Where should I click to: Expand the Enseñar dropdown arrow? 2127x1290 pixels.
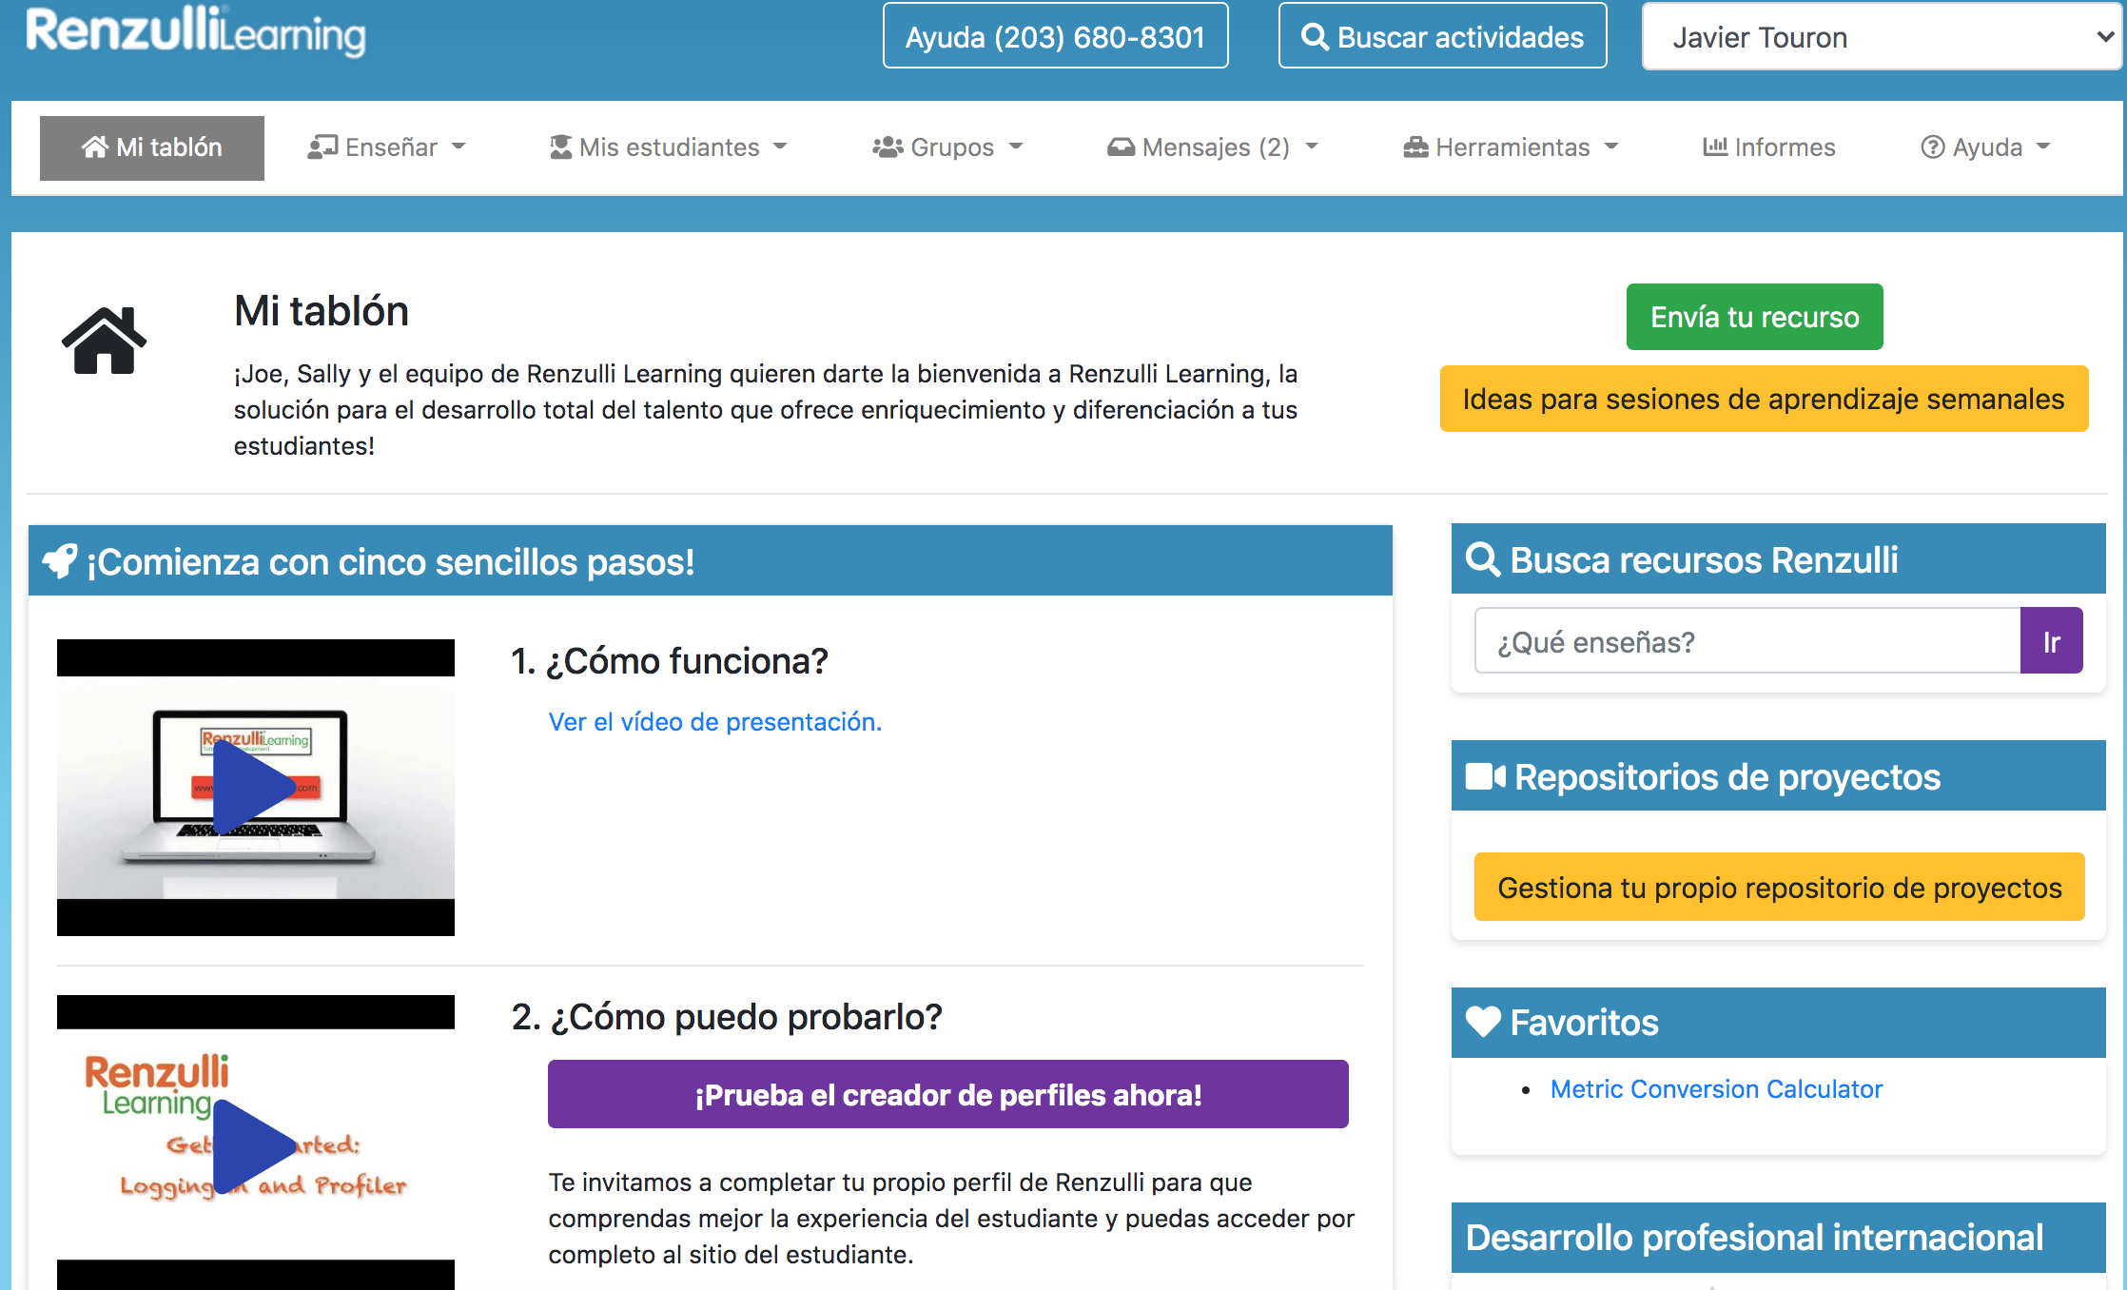point(459,147)
